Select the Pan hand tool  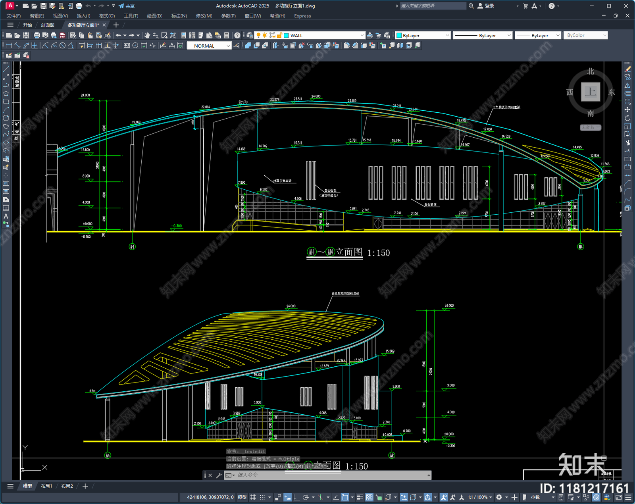click(x=147, y=35)
